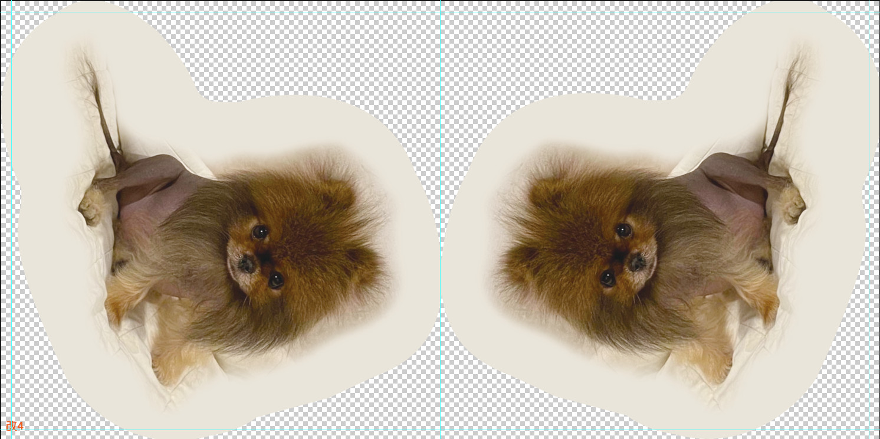
Task: Click the bottom horizontal cyan guide line
Action: coord(354,430)
